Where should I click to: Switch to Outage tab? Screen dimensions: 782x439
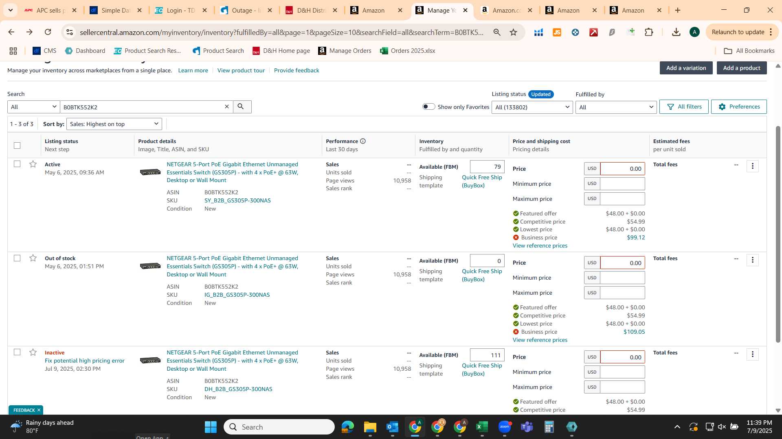click(246, 10)
